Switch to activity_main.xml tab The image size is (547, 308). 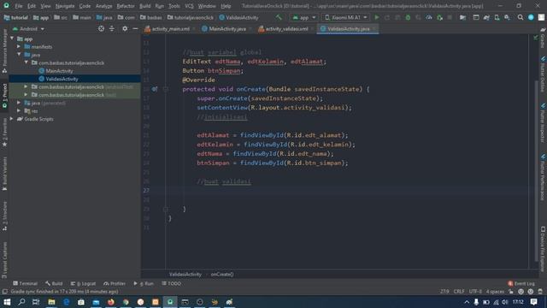(x=170, y=28)
